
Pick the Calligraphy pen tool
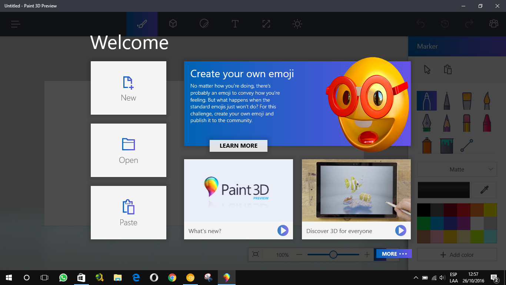(x=426, y=123)
